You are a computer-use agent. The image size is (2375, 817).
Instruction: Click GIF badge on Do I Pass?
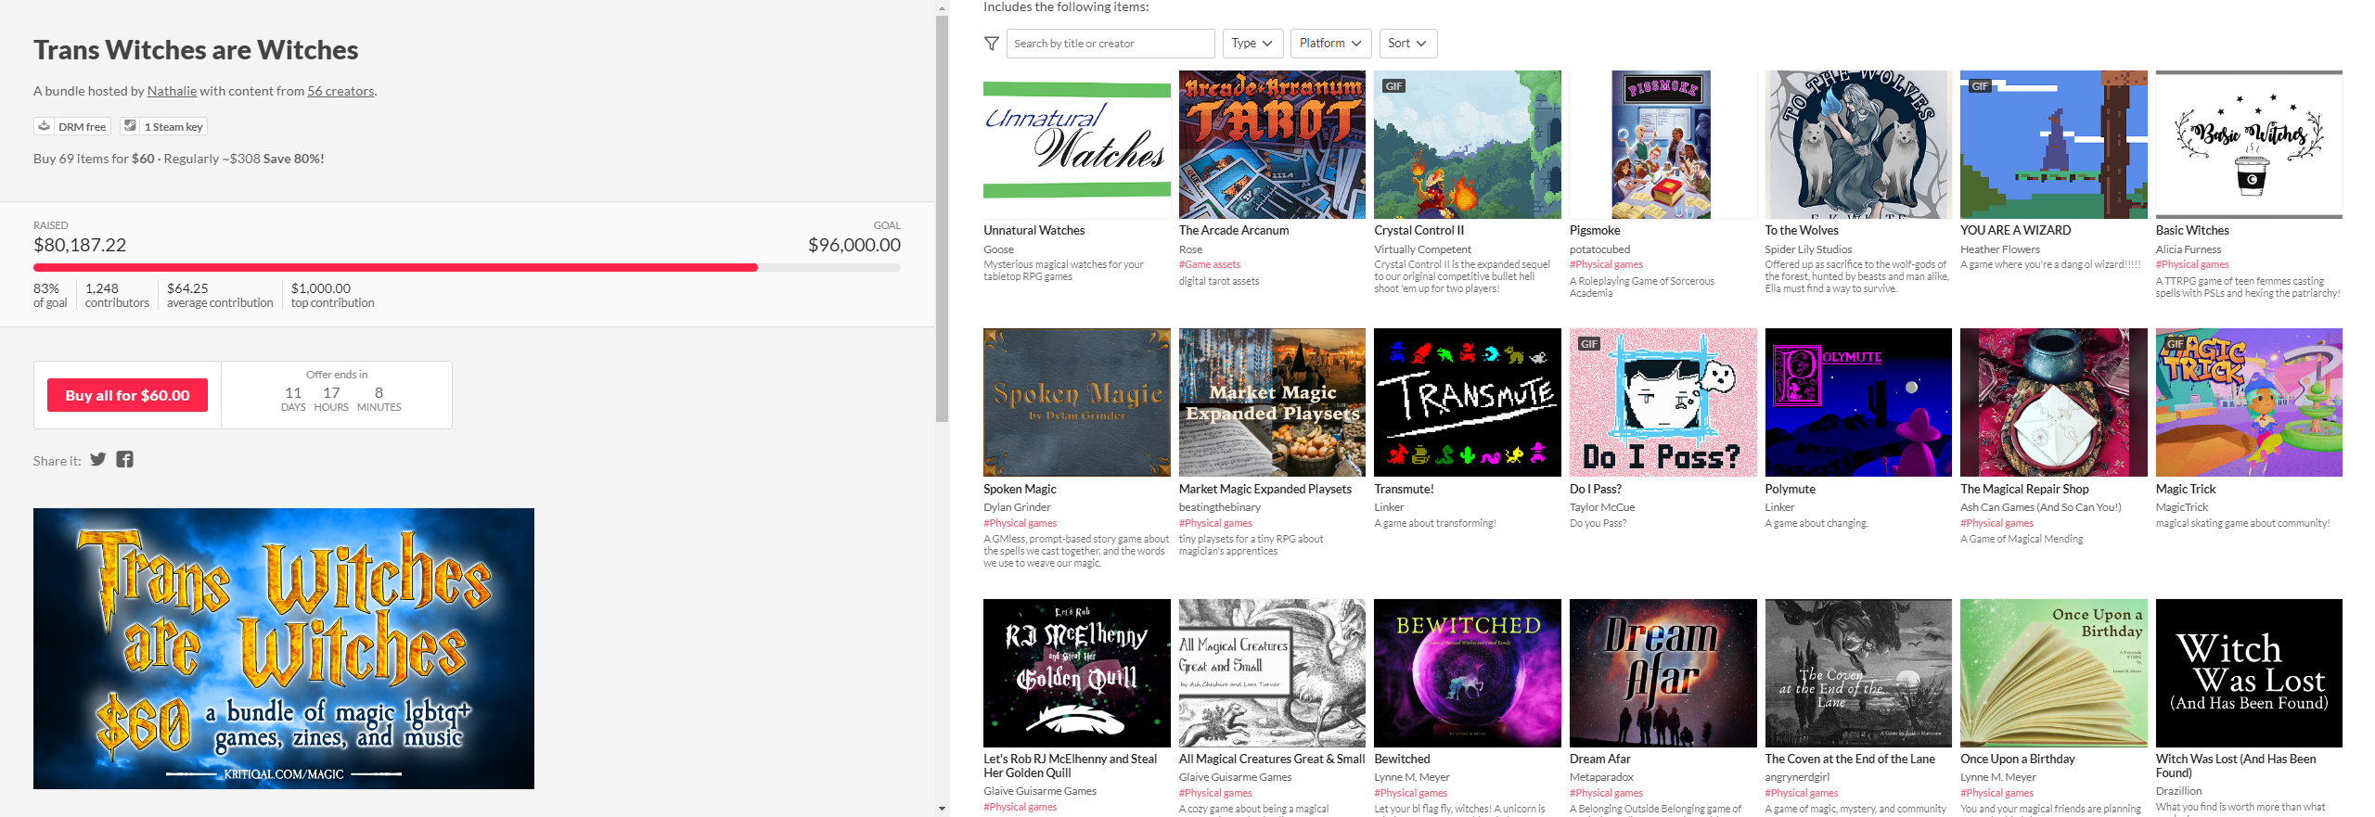pos(1588,344)
